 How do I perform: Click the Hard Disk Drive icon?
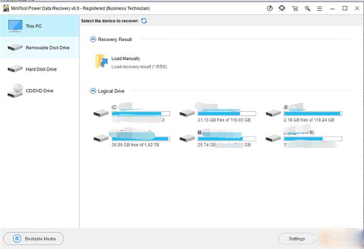(x=15, y=69)
